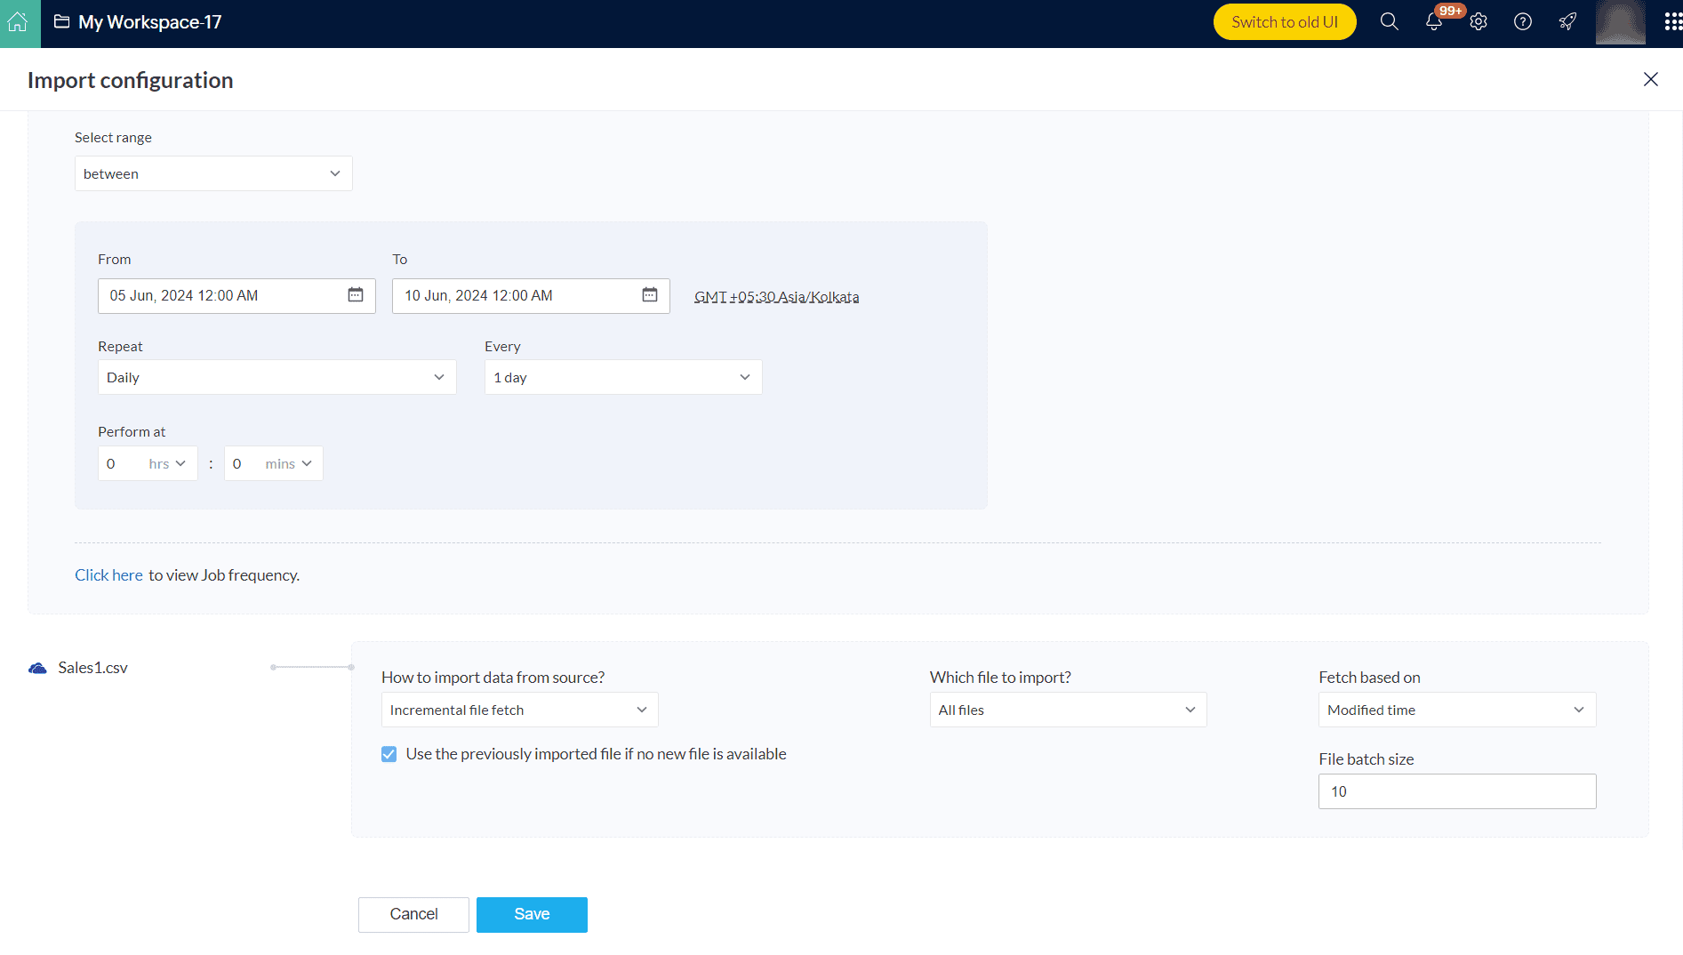This screenshot has width=1683, height=955.
Task: Click GMT +05:30 Asia/Kolkata timezone
Action: click(x=776, y=297)
